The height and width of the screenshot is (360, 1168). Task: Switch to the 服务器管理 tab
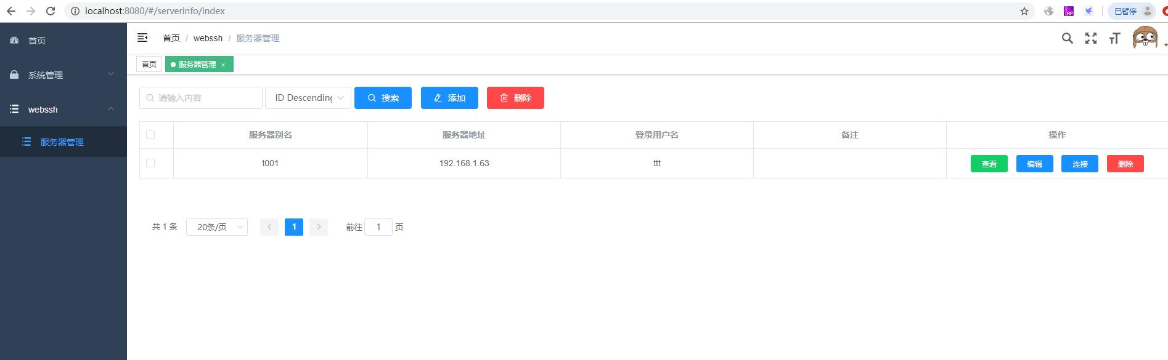coord(199,64)
